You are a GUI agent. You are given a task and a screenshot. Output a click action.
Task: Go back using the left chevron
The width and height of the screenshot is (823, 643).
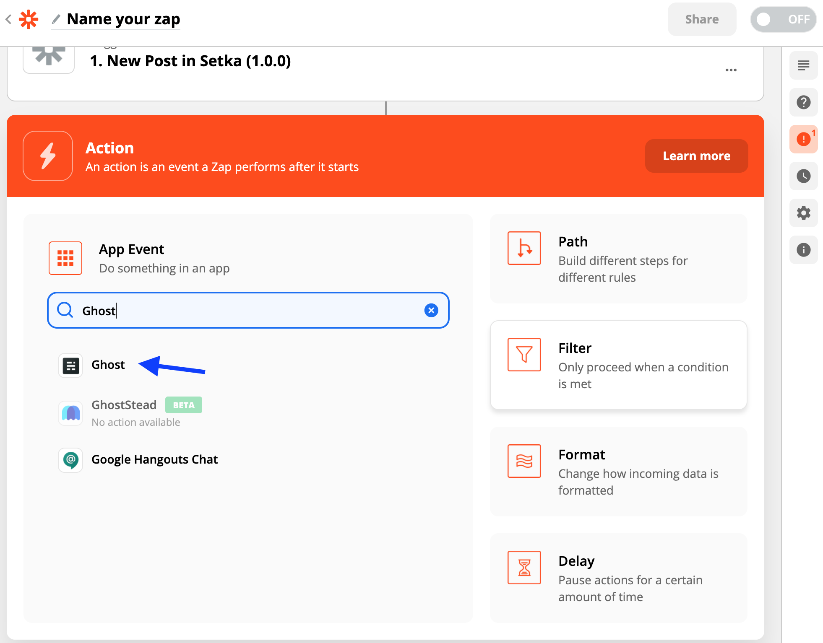pyautogui.click(x=8, y=19)
